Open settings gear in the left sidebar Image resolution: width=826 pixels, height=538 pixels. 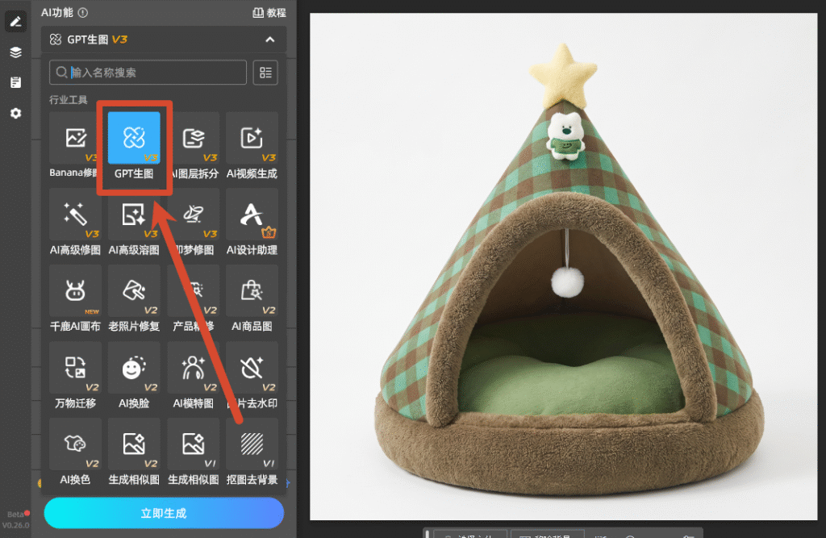point(16,113)
